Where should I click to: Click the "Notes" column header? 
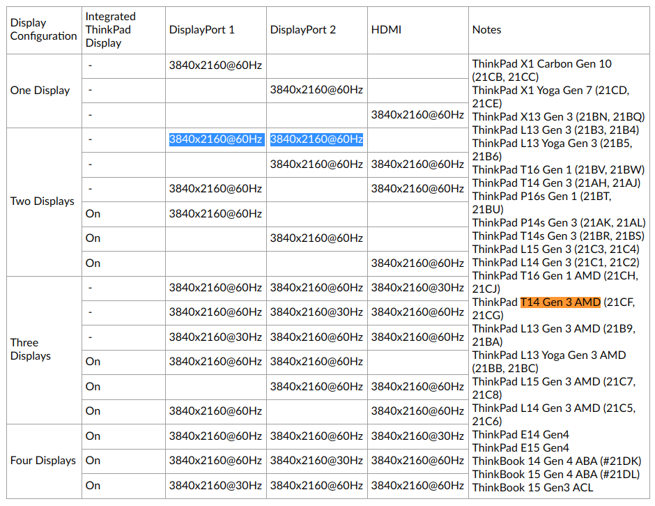point(559,30)
